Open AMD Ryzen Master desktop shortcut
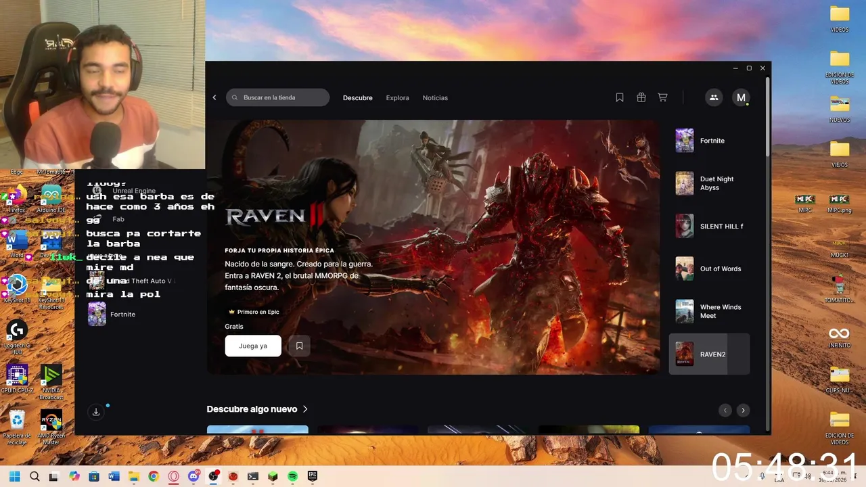The height and width of the screenshot is (487, 866). (x=51, y=427)
